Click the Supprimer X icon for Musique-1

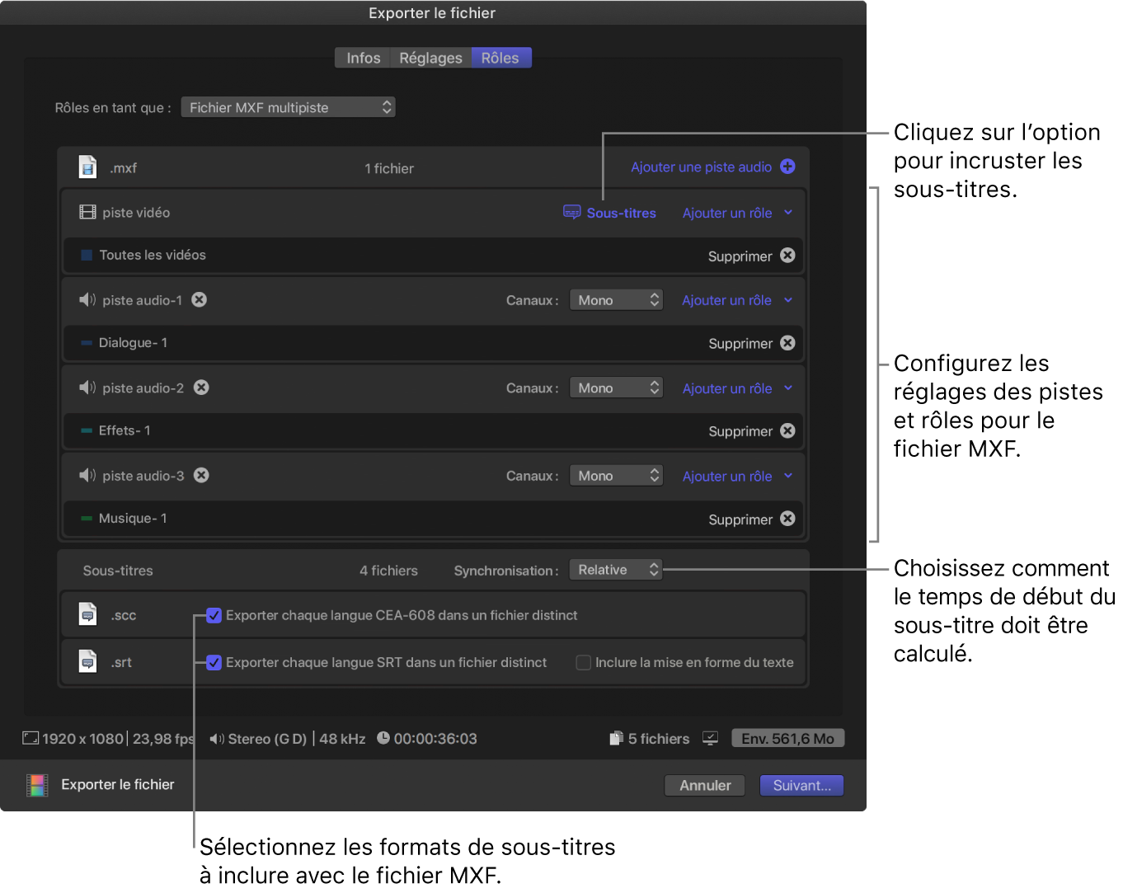pyautogui.click(x=787, y=519)
